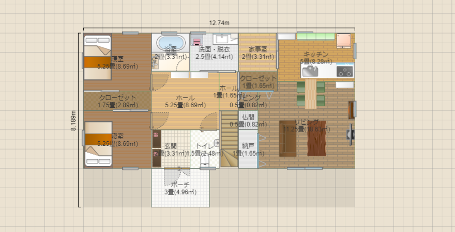The image size is (455, 232).
Task: Select the bathtub in the 浴室
Action: (x=171, y=43)
